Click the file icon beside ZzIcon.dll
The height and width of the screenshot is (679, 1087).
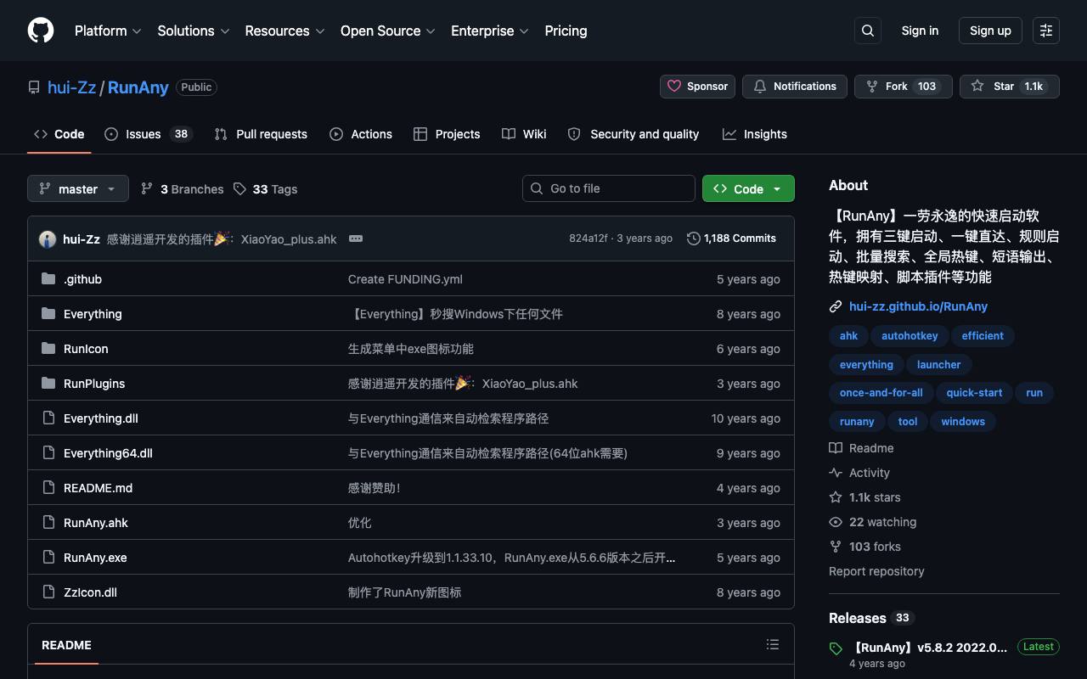(x=48, y=592)
